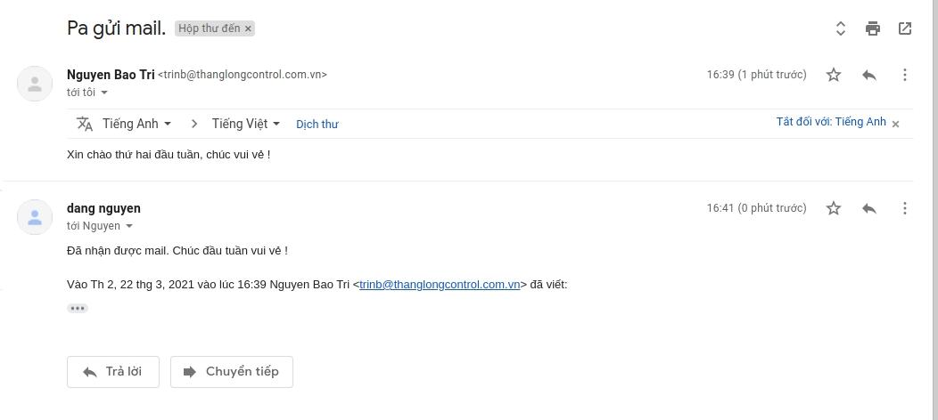Open the Tiếng Anh source language dropdown
Viewport: 938px width, 420px height.
point(137,124)
